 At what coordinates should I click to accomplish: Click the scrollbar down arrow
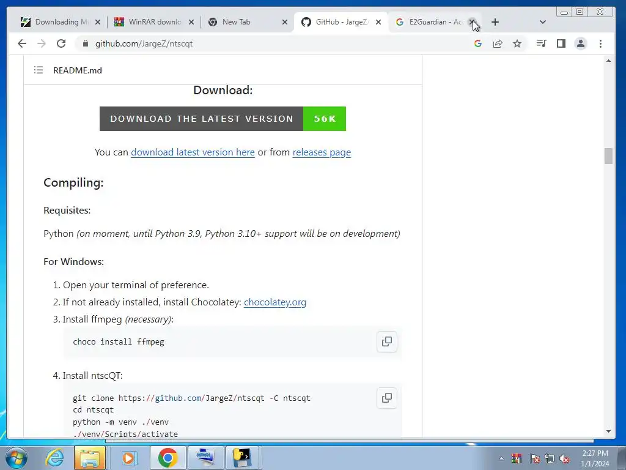coord(608,431)
